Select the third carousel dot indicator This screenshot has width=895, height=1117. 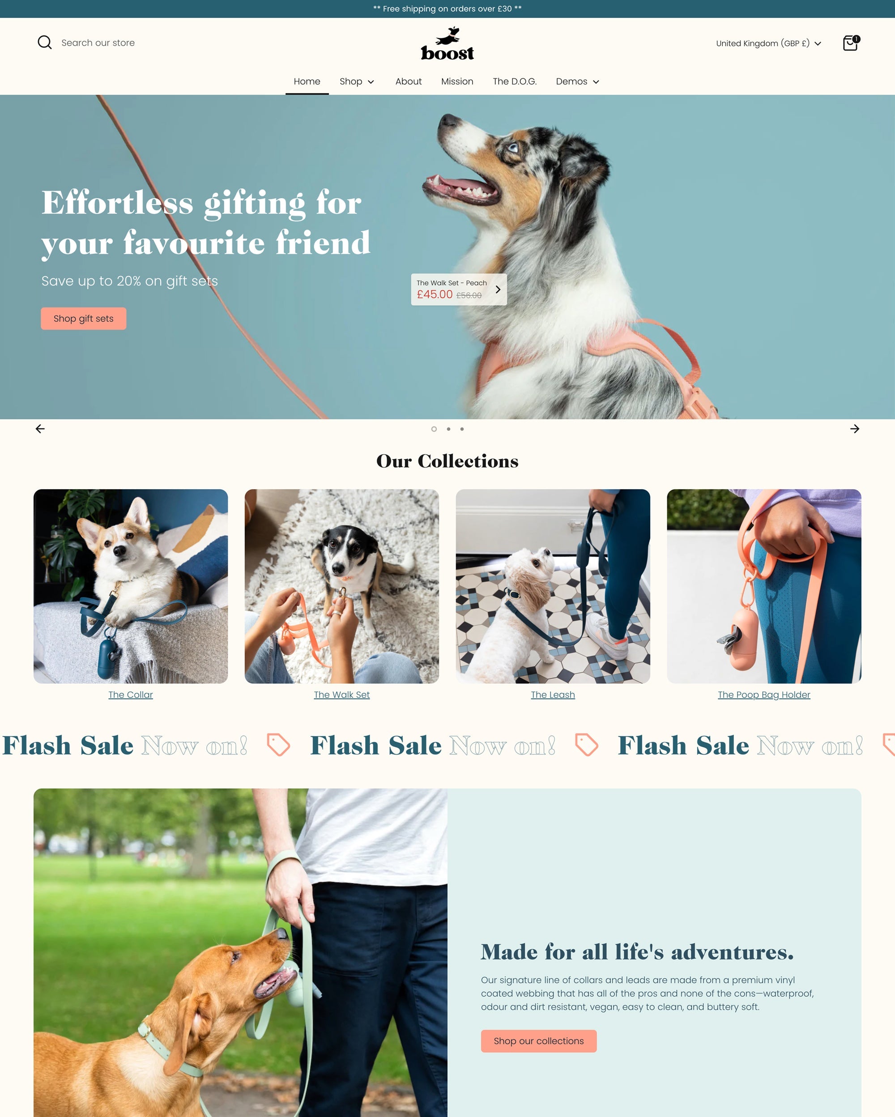[x=462, y=429]
